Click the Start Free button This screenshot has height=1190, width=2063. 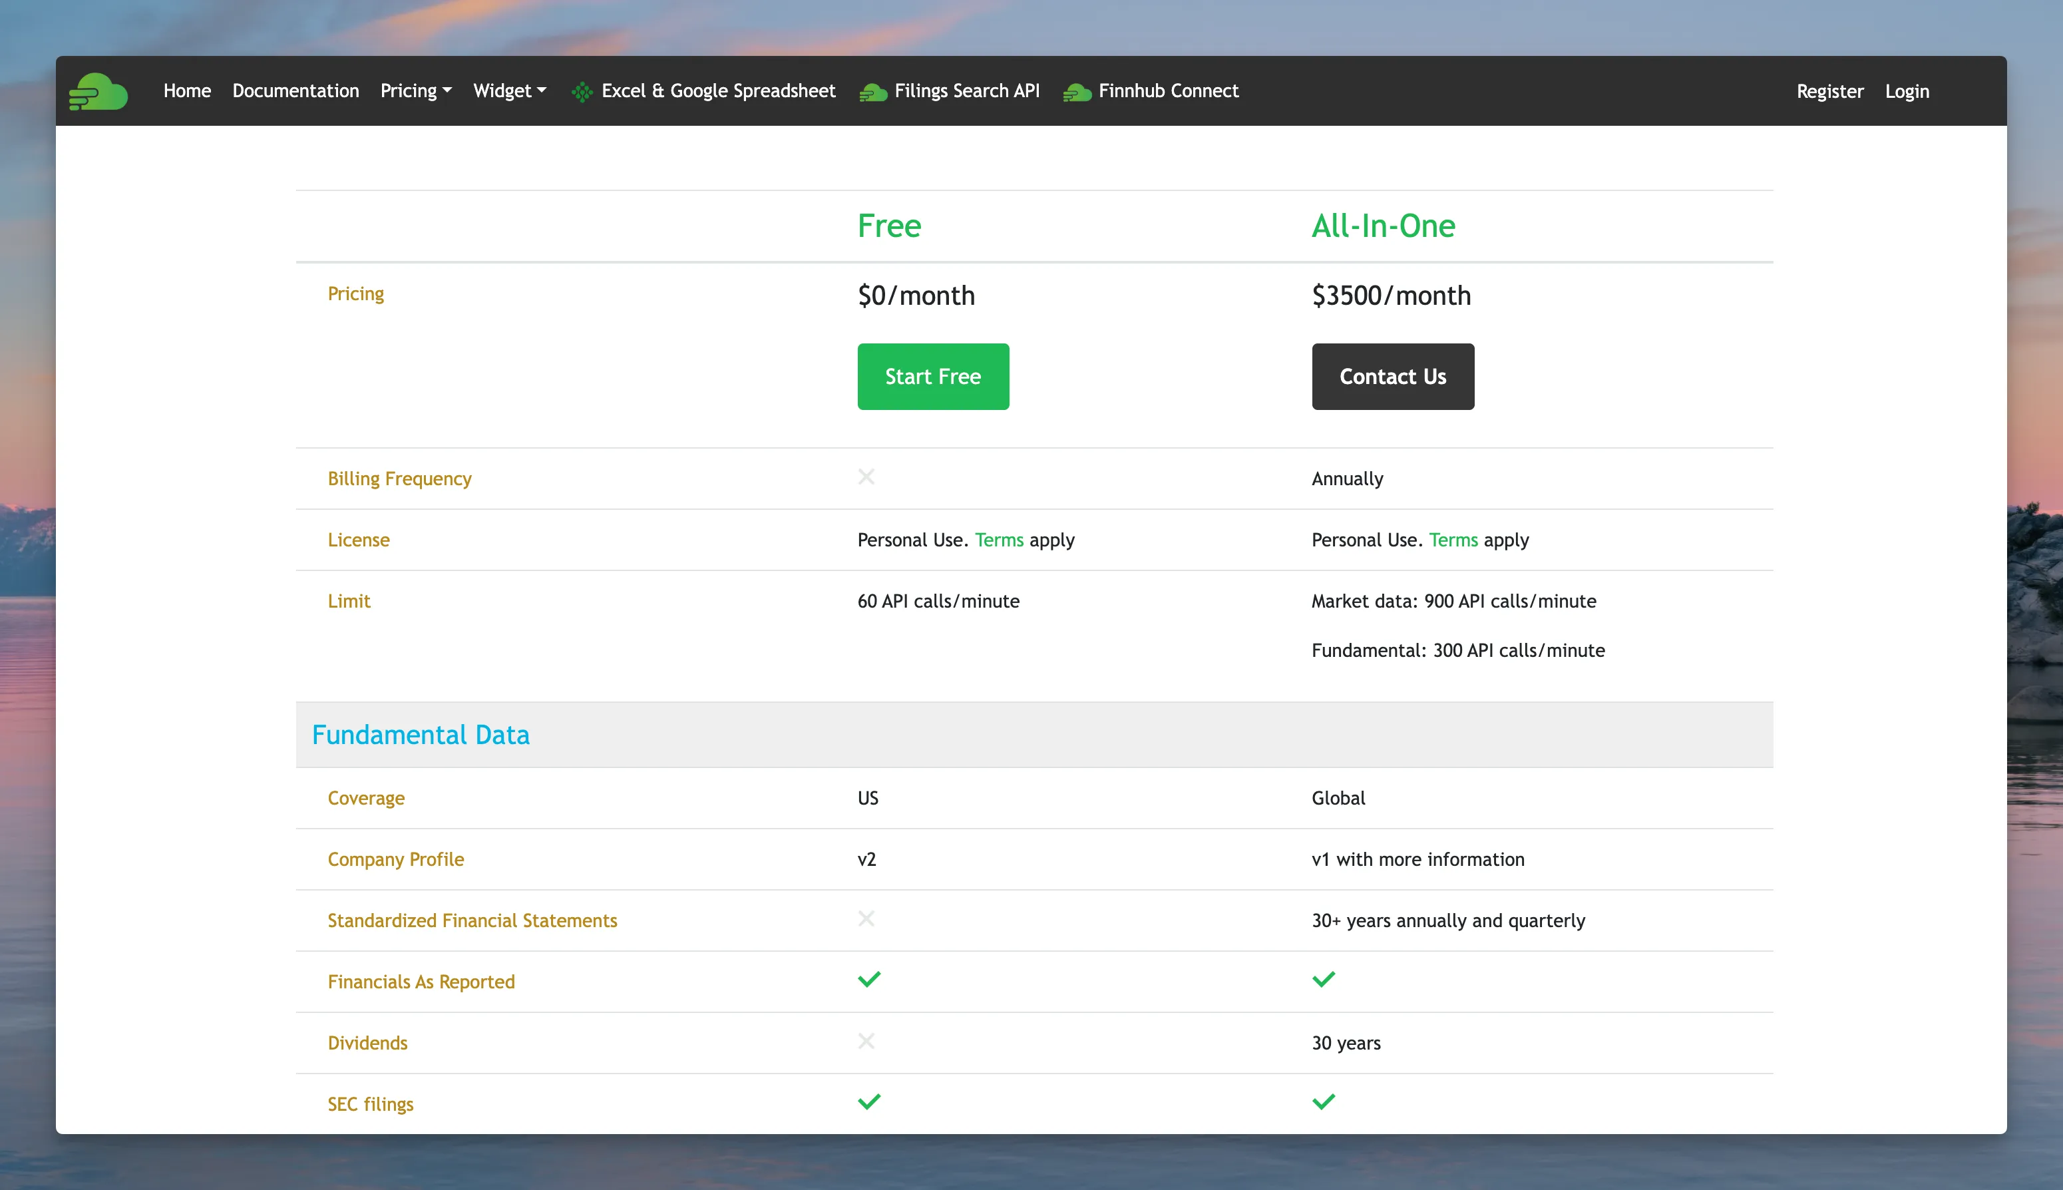pos(933,377)
